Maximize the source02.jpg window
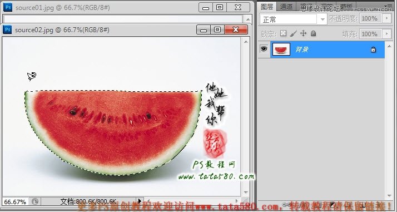Viewport: 397px width, 212px height. click(x=217, y=29)
